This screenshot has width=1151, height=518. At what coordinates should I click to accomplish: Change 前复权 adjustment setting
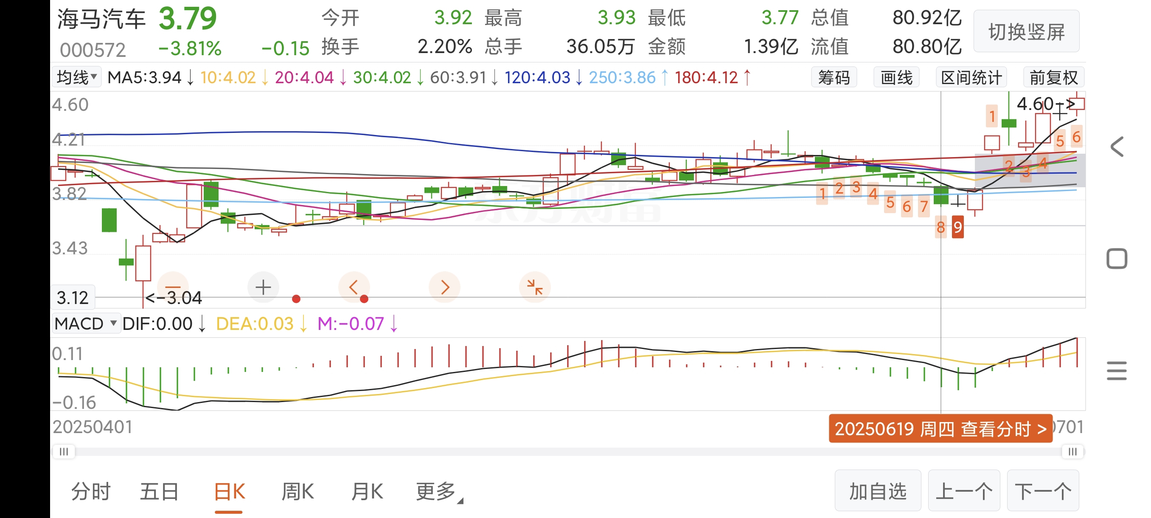[1053, 77]
